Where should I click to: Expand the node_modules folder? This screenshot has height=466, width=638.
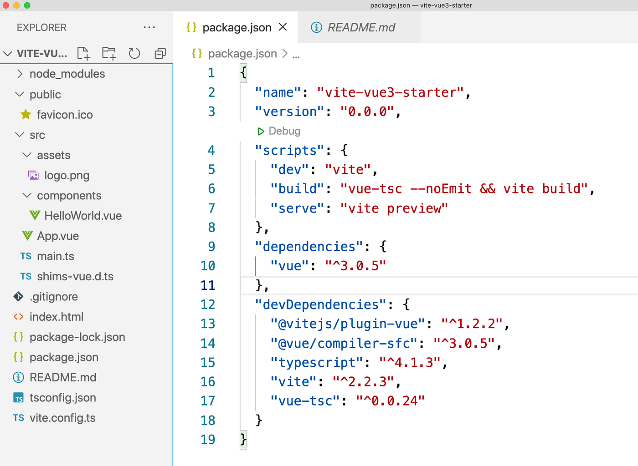[20, 74]
